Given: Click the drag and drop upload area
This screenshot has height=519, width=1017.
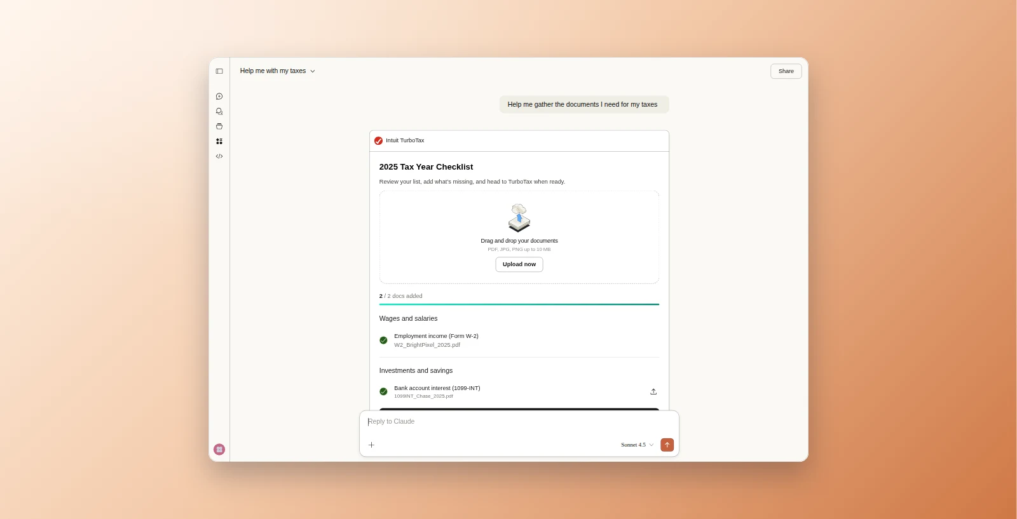Looking at the screenshot, I should pos(519,237).
